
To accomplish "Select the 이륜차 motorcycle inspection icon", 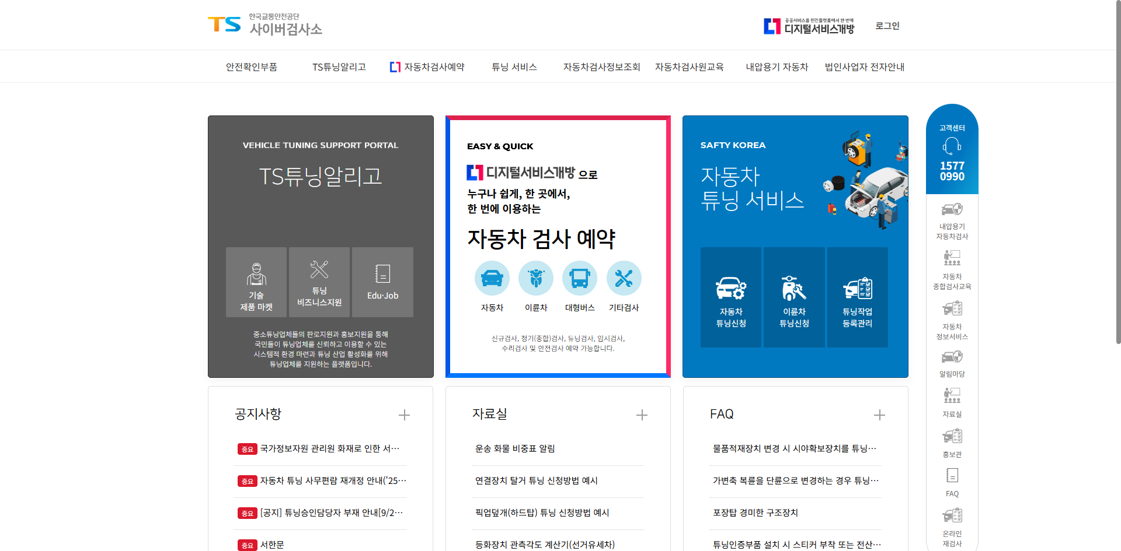I will click(535, 278).
